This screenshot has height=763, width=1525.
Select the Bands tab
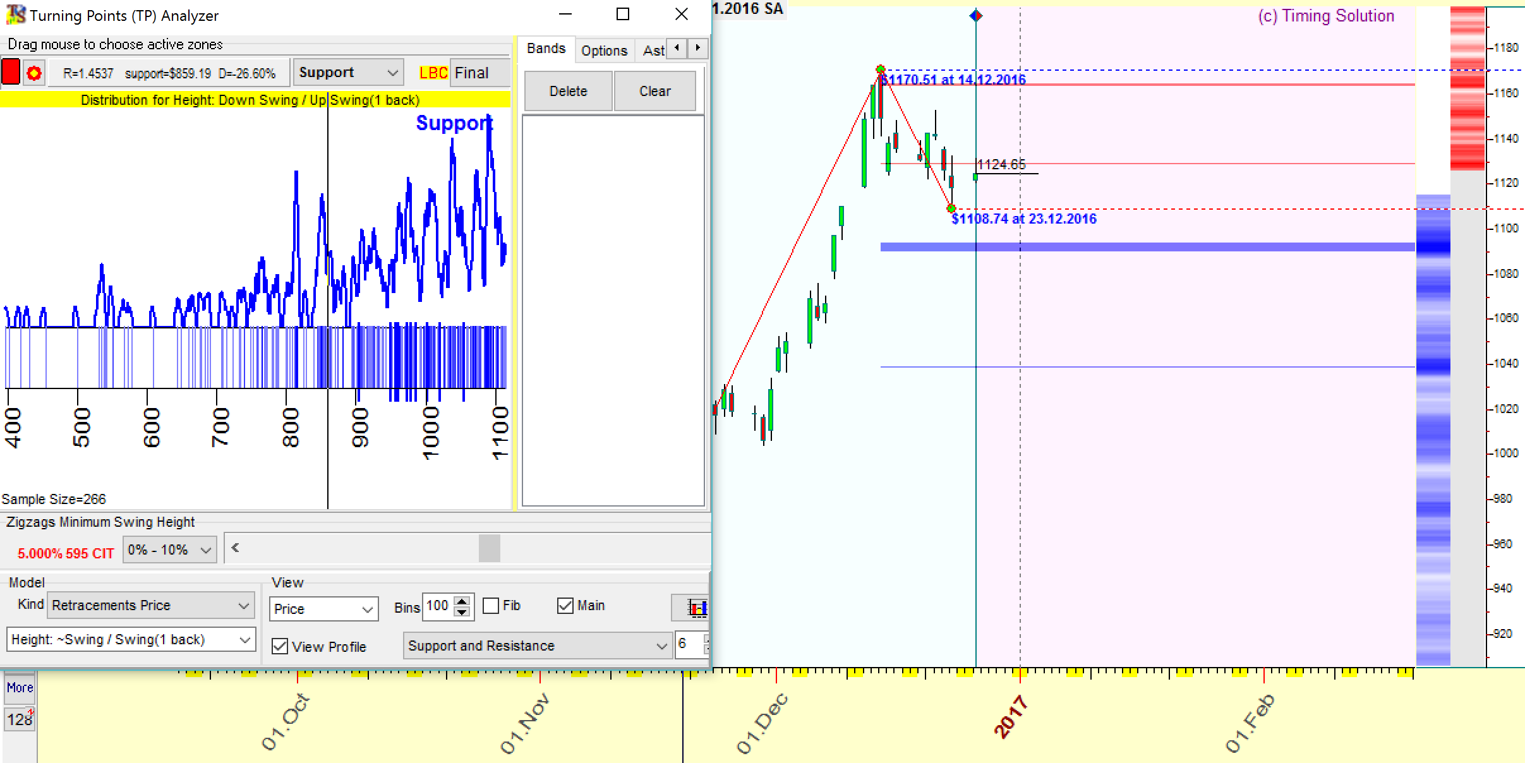tap(546, 49)
